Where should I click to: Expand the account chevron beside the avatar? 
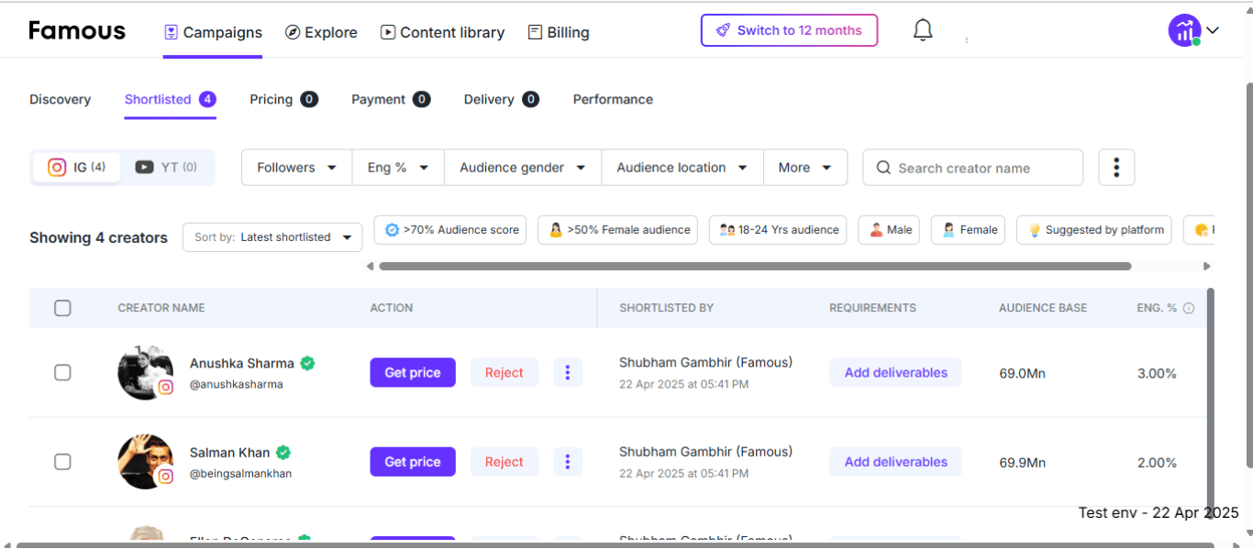[x=1213, y=30]
